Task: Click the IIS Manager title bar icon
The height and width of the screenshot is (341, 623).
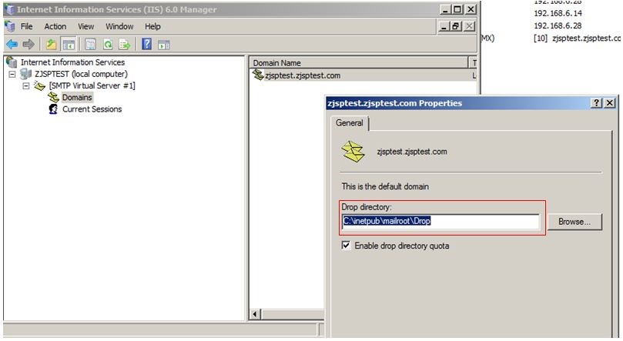Action: [9, 9]
